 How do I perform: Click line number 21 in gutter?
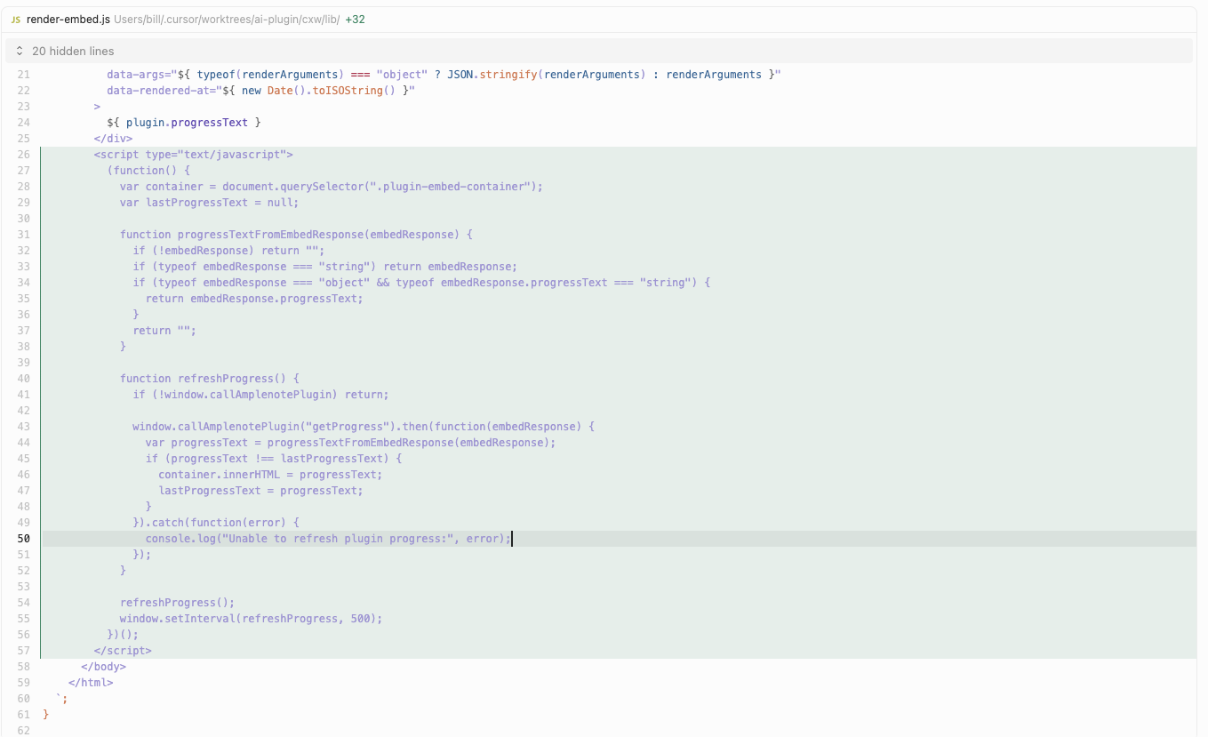tap(23, 75)
